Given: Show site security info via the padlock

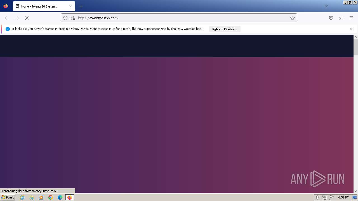Looking at the screenshot, I should (73, 18).
